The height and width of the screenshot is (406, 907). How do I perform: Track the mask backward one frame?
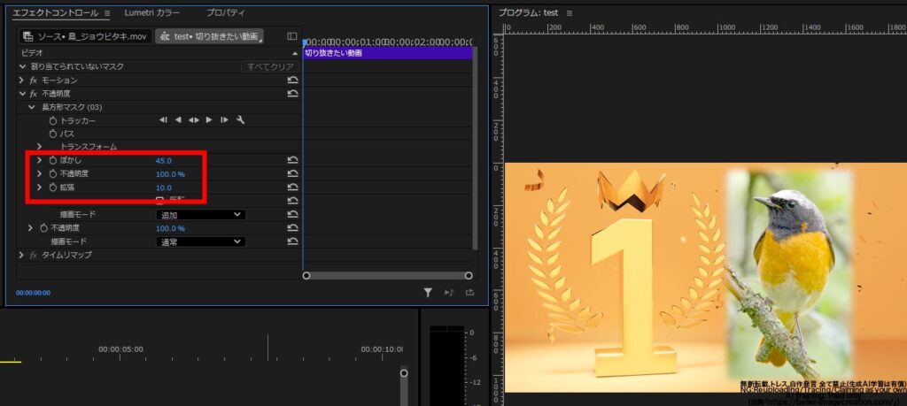(x=163, y=120)
